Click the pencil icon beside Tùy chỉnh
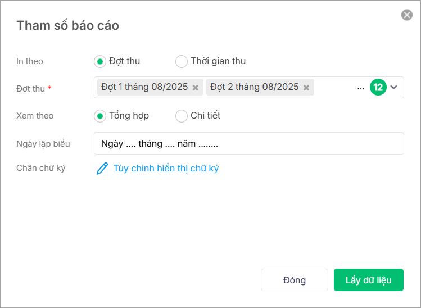This screenshot has height=308, width=421. tap(102, 169)
